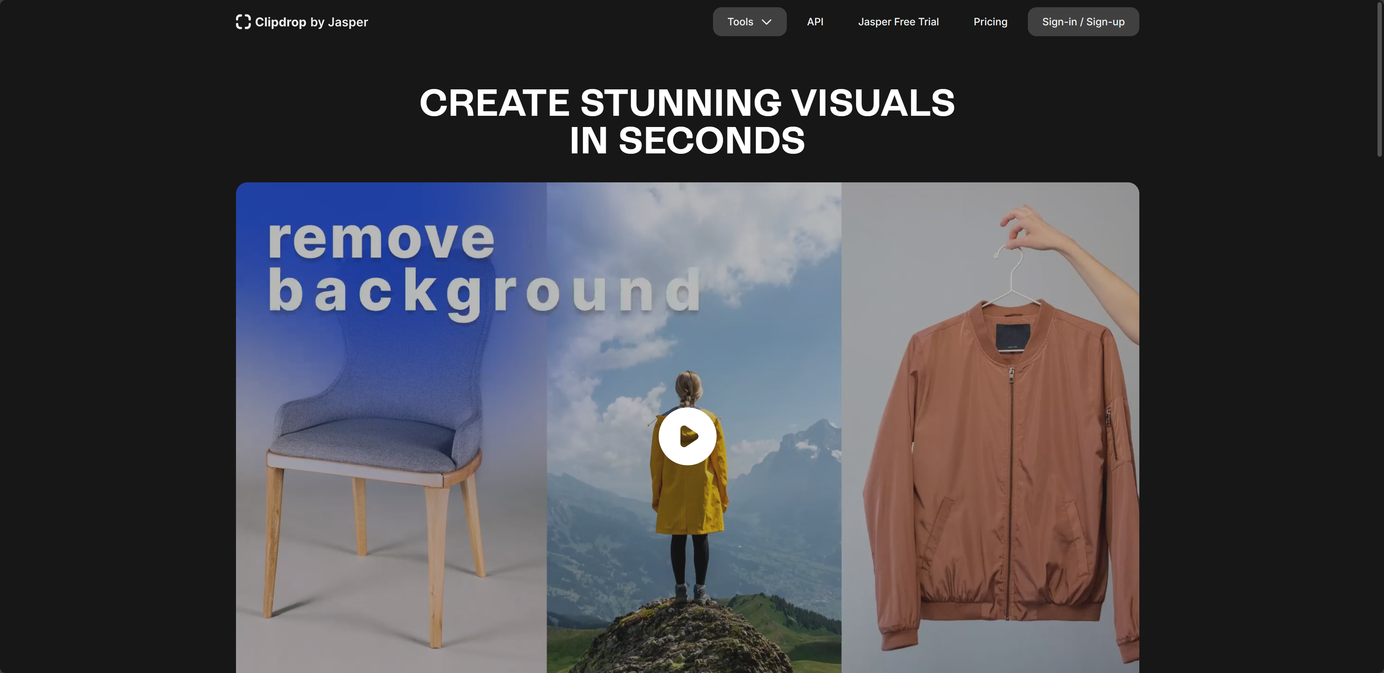Click the Clipdrop bracket logo icon
This screenshot has width=1384, height=673.
point(243,22)
